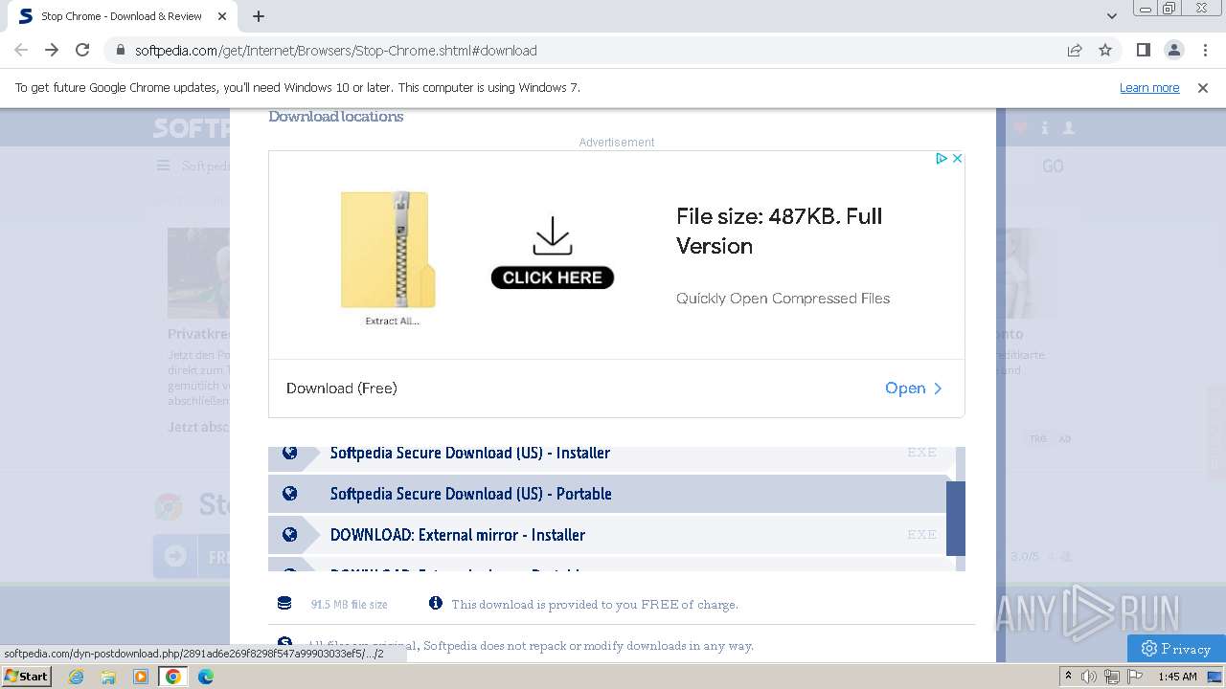Open the tab search dropdown arrow
Image resolution: width=1226 pixels, height=689 pixels.
pos(1112,16)
